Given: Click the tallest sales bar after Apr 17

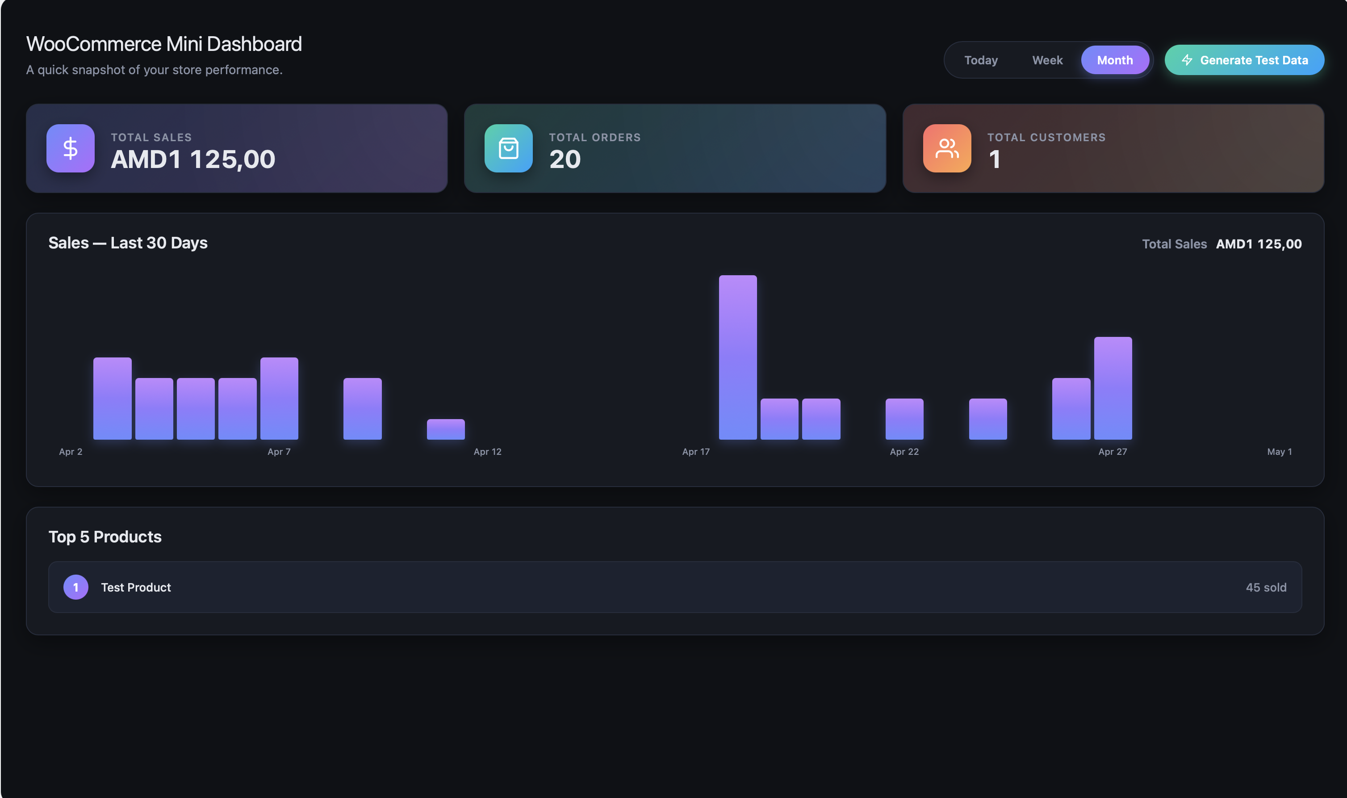Looking at the screenshot, I should tap(737, 357).
